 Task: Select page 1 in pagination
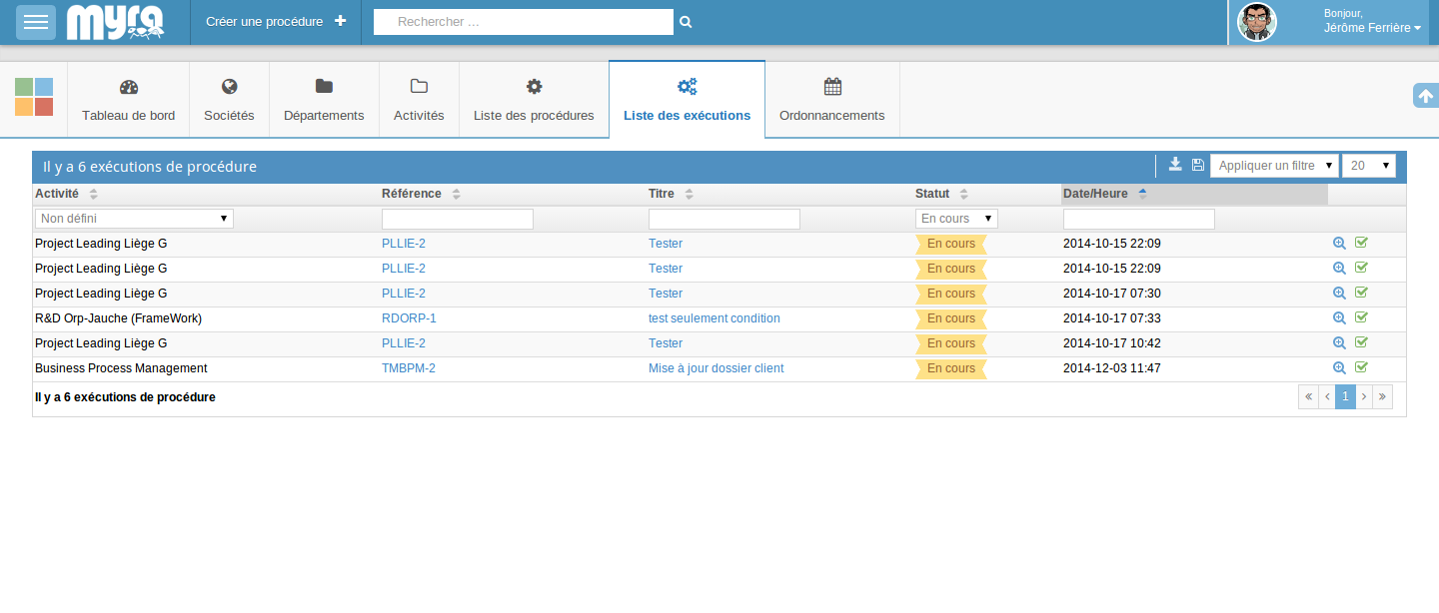tap(1346, 397)
